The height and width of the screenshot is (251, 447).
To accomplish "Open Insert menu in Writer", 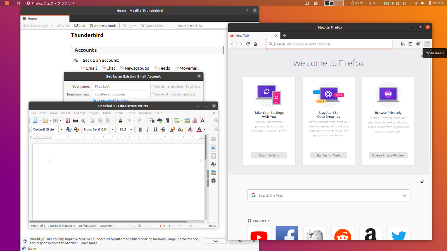I will click(66, 113).
